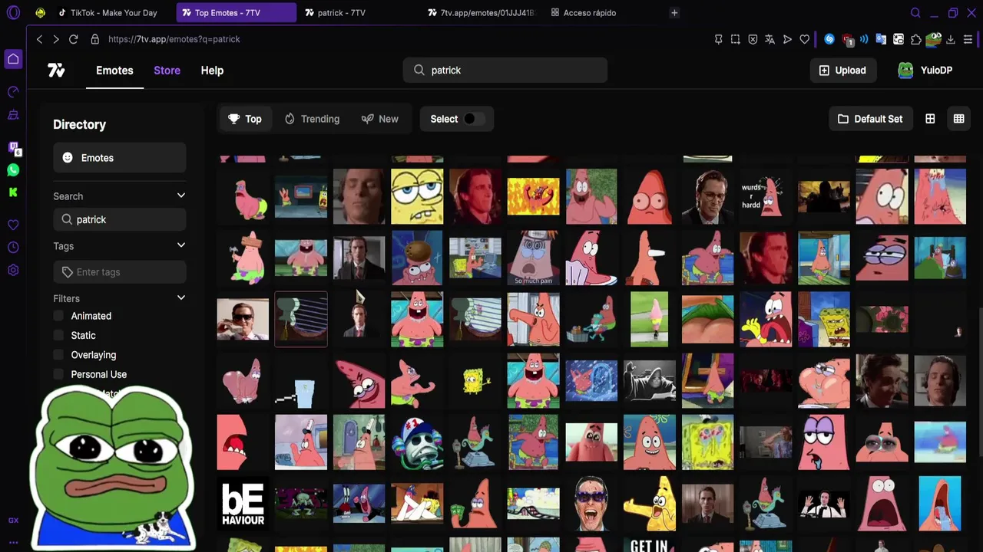This screenshot has width=983, height=552.
Task: Enable the Overlaying filter checkbox
Action: click(x=58, y=355)
